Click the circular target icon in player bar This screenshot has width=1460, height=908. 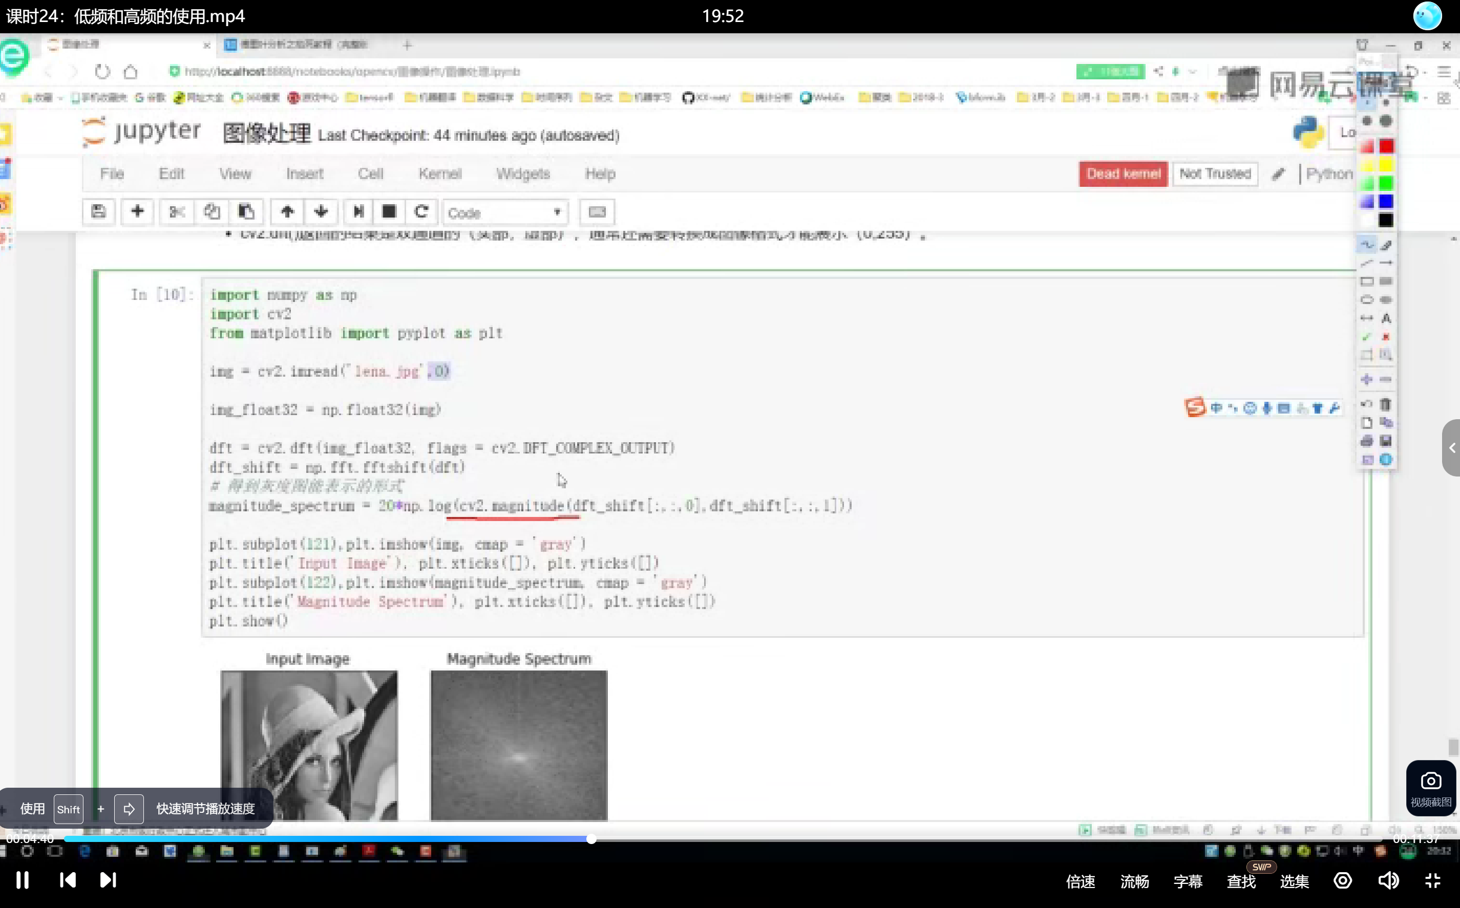tap(1343, 880)
